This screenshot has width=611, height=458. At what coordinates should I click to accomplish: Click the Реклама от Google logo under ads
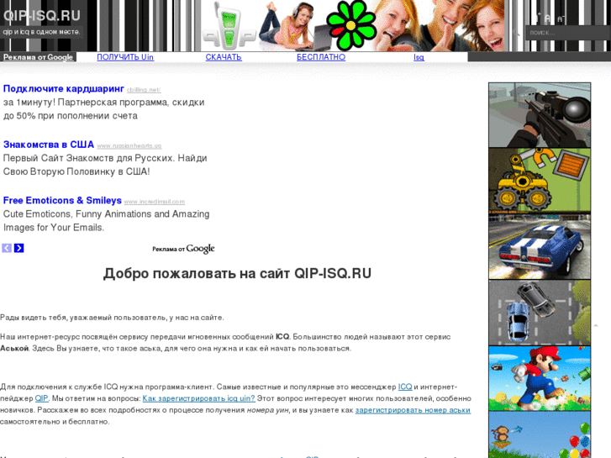(183, 249)
